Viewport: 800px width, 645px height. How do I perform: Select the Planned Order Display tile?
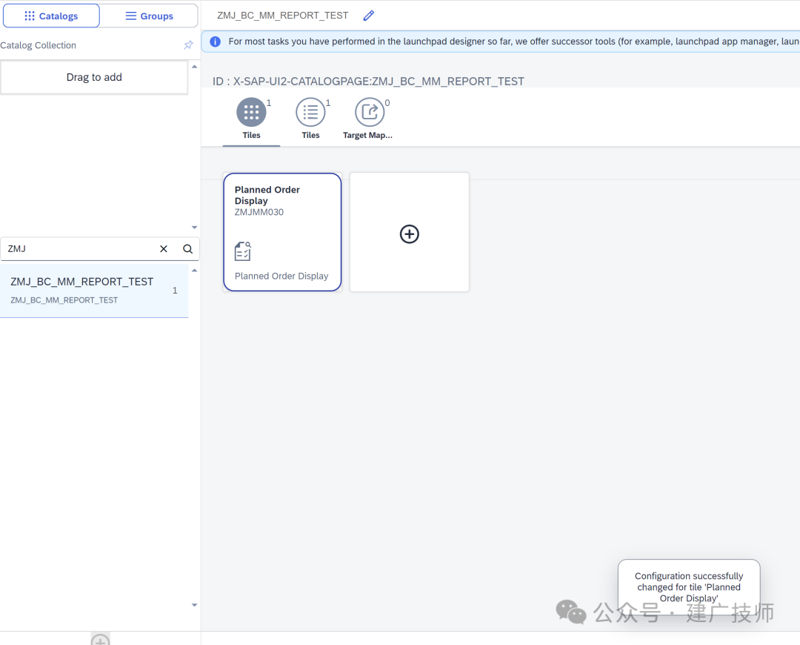coord(282,232)
